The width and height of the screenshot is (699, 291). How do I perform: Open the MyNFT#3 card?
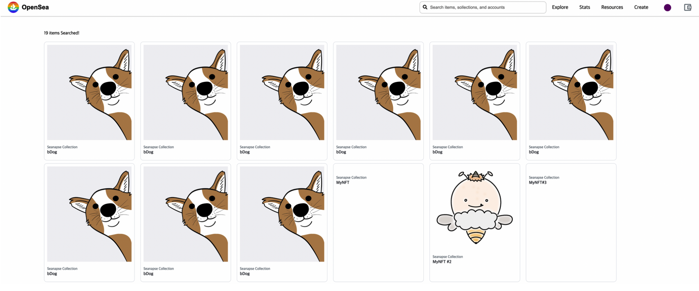pyautogui.click(x=571, y=222)
